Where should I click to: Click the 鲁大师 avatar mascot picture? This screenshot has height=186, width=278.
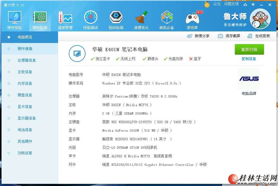[260, 19]
